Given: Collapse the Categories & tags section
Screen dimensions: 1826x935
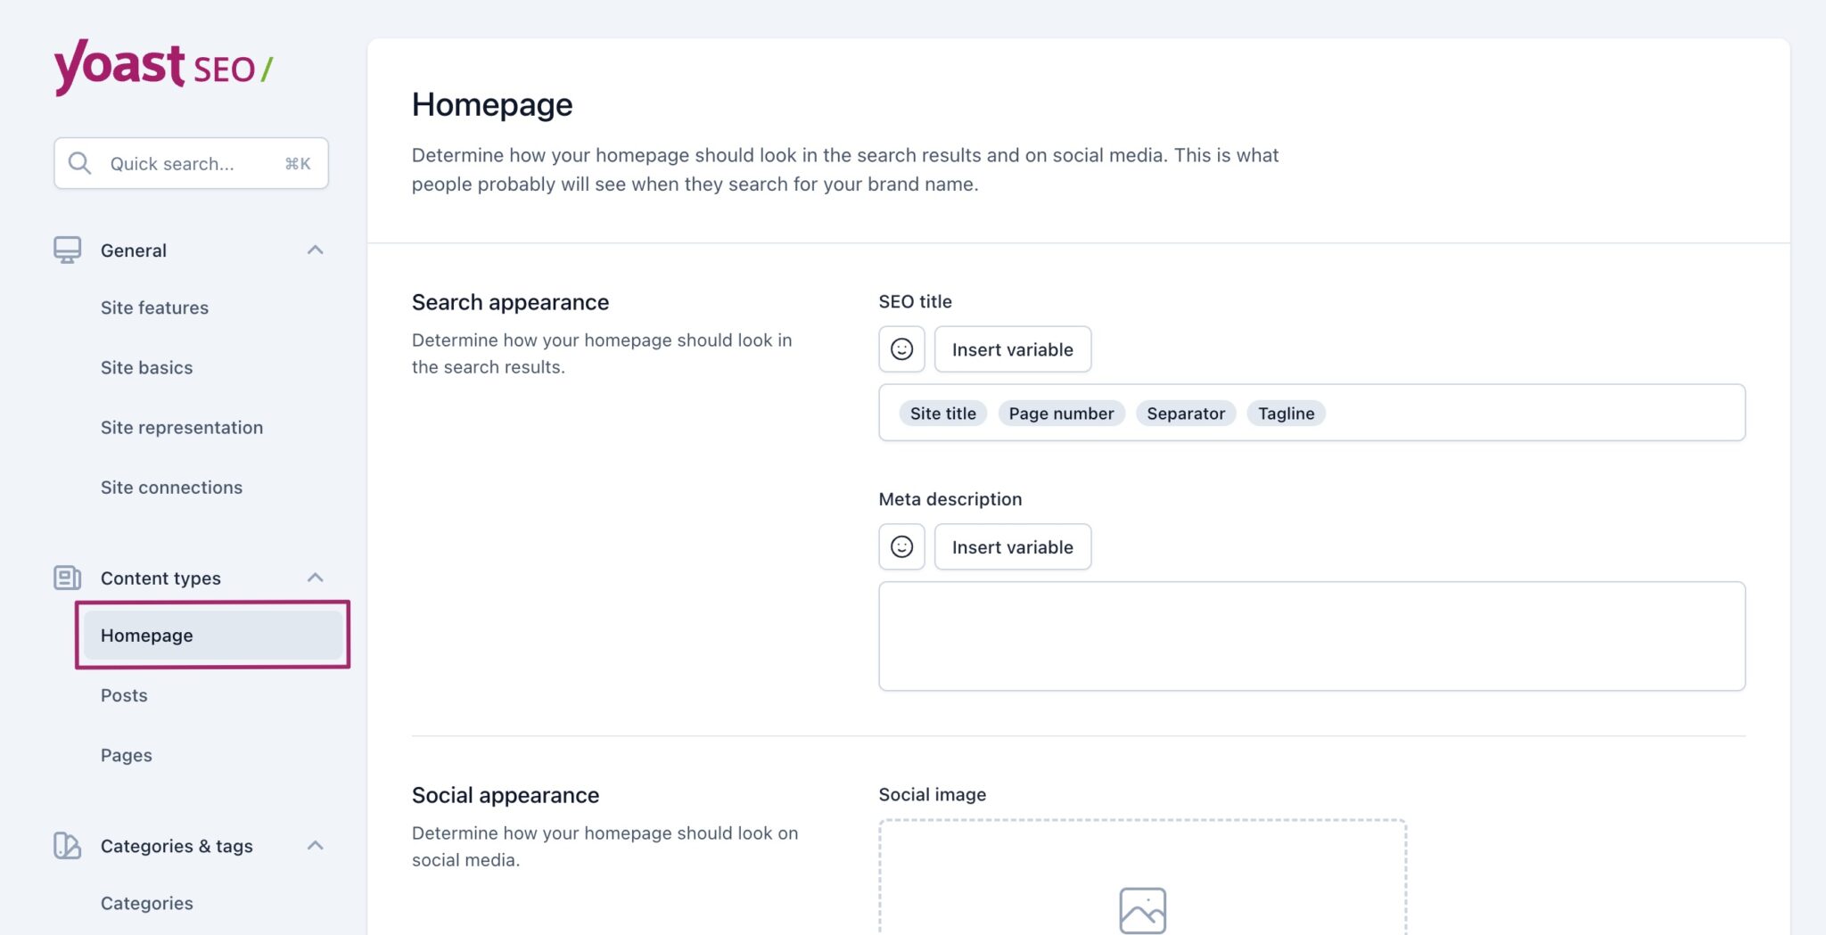Looking at the screenshot, I should (x=315, y=845).
